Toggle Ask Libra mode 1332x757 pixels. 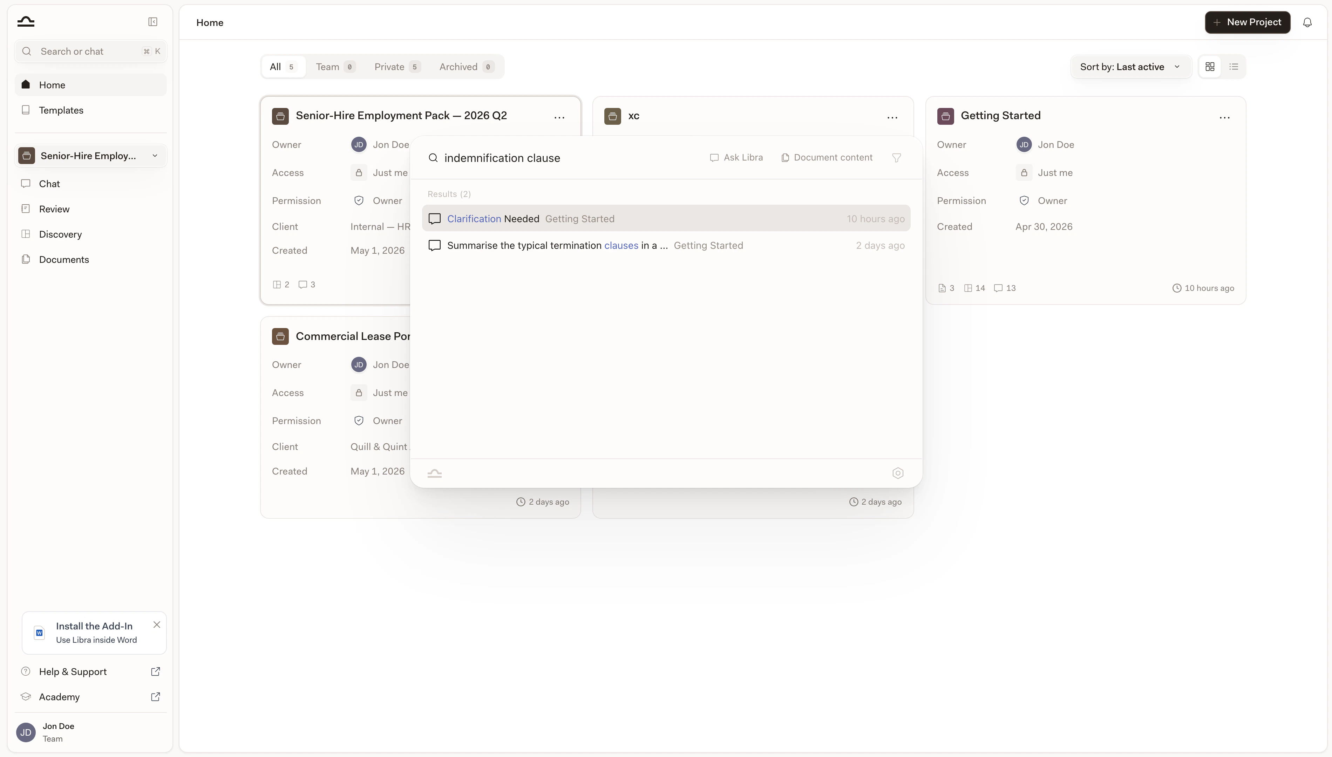(x=736, y=158)
